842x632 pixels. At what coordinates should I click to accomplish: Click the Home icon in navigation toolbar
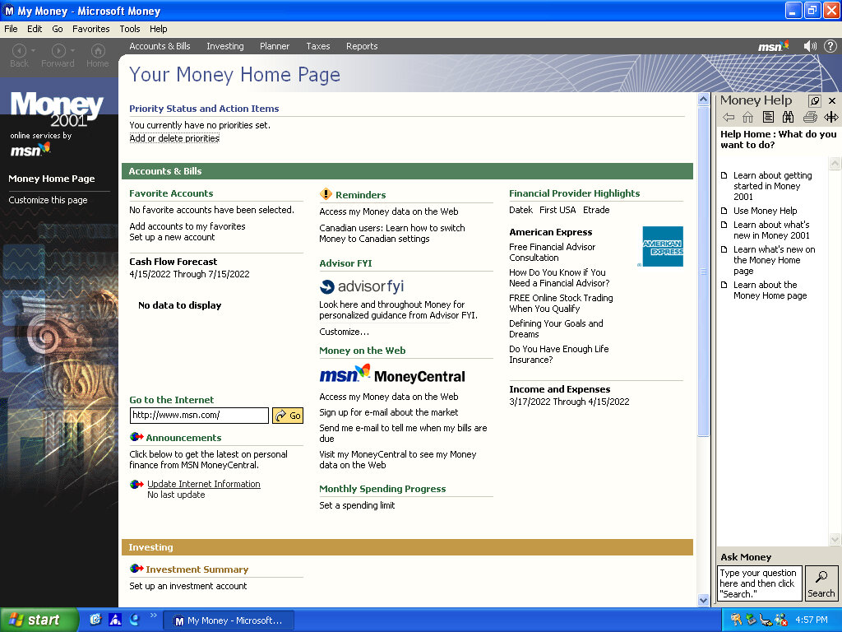tap(98, 51)
